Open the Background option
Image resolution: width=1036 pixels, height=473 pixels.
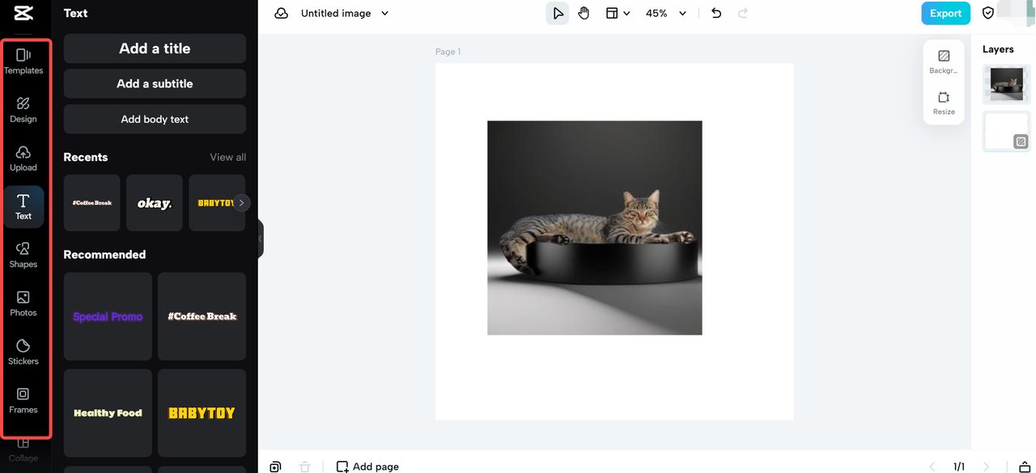tap(944, 61)
